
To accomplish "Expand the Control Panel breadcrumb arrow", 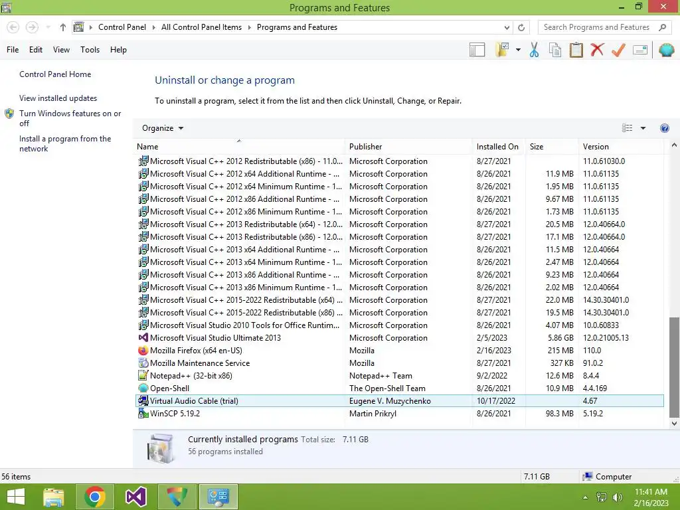I will click(153, 27).
